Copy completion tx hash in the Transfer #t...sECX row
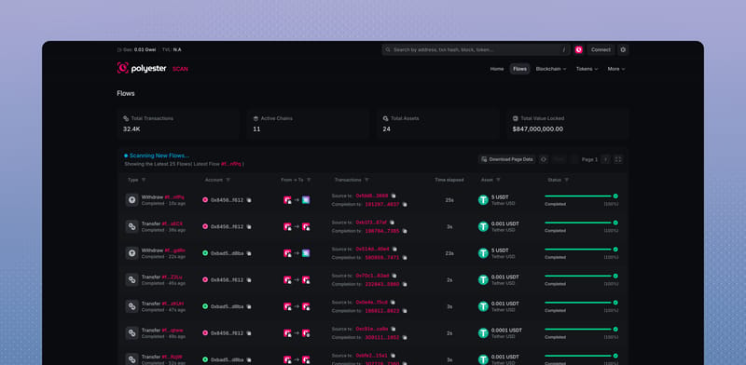The width and height of the screenshot is (746, 365). click(x=405, y=231)
